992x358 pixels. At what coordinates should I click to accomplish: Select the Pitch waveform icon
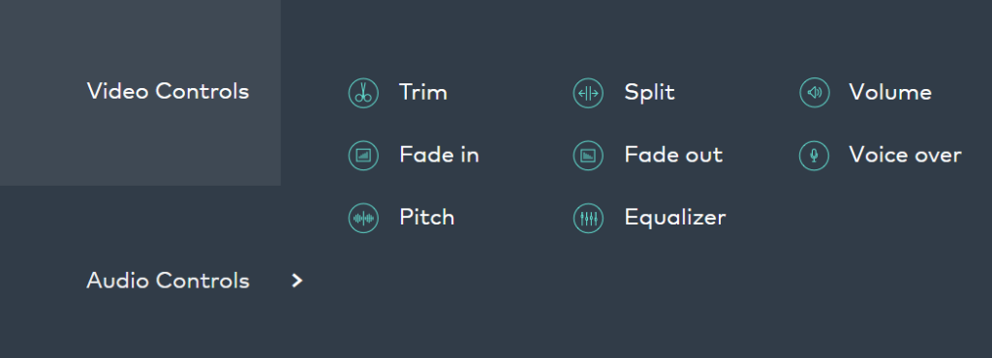point(363,219)
